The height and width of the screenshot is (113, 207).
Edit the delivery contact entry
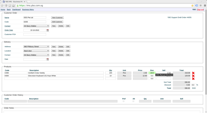click(x=68, y=55)
